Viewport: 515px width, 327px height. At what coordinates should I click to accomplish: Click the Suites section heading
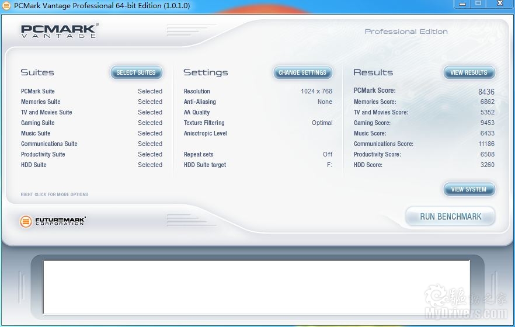pos(37,72)
